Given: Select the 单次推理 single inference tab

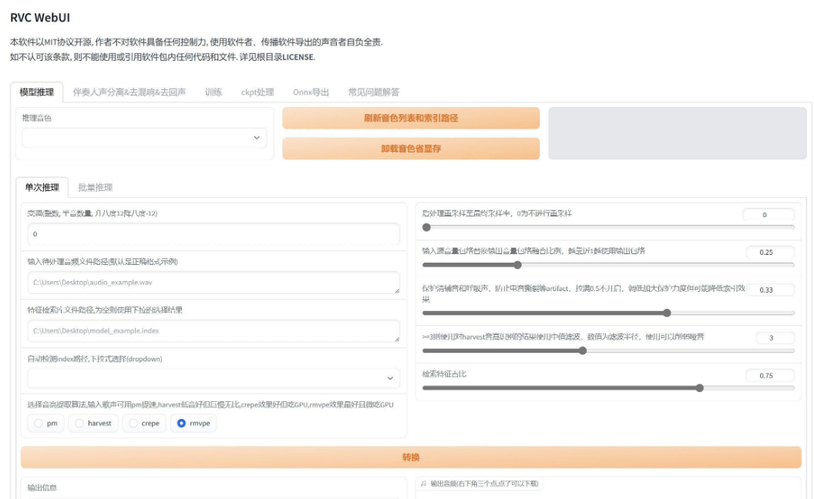Looking at the screenshot, I should [42, 186].
